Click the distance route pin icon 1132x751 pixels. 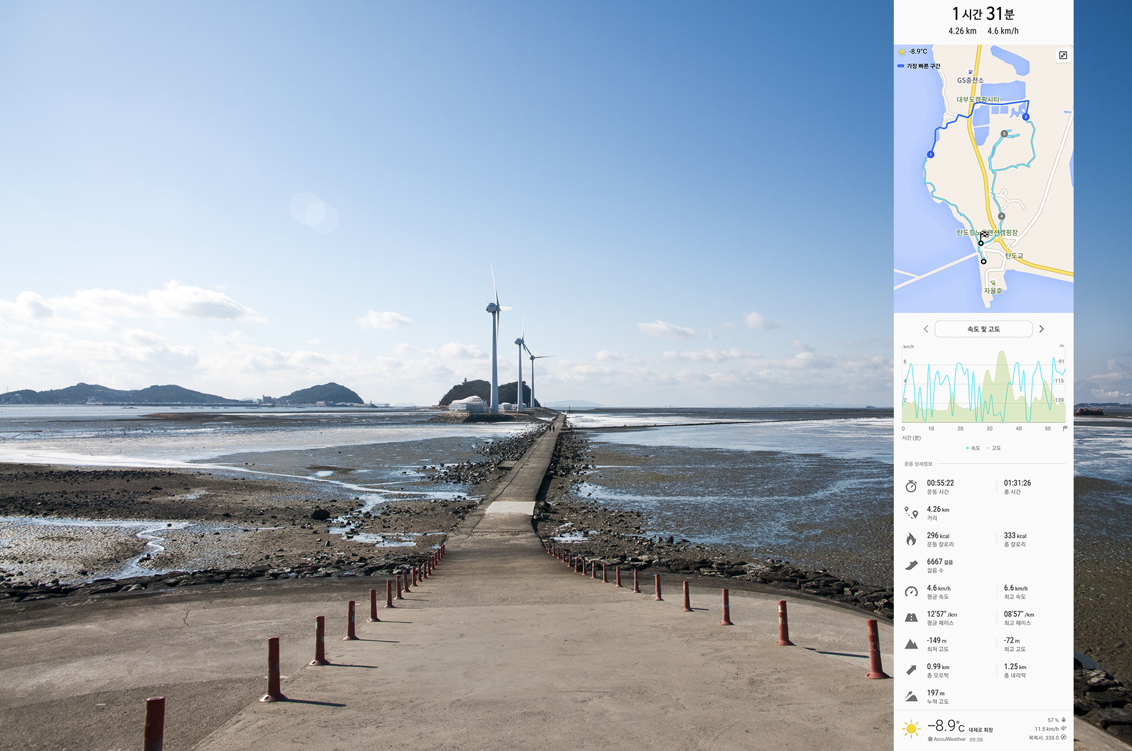click(x=911, y=513)
